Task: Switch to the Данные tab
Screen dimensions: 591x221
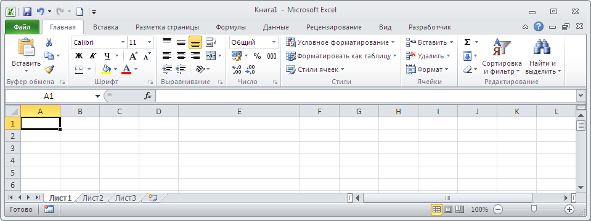Action: pos(276,27)
